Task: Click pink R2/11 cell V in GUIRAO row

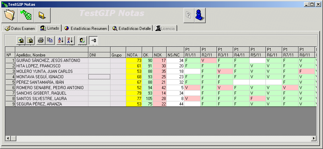Action: (x=208, y=61)
